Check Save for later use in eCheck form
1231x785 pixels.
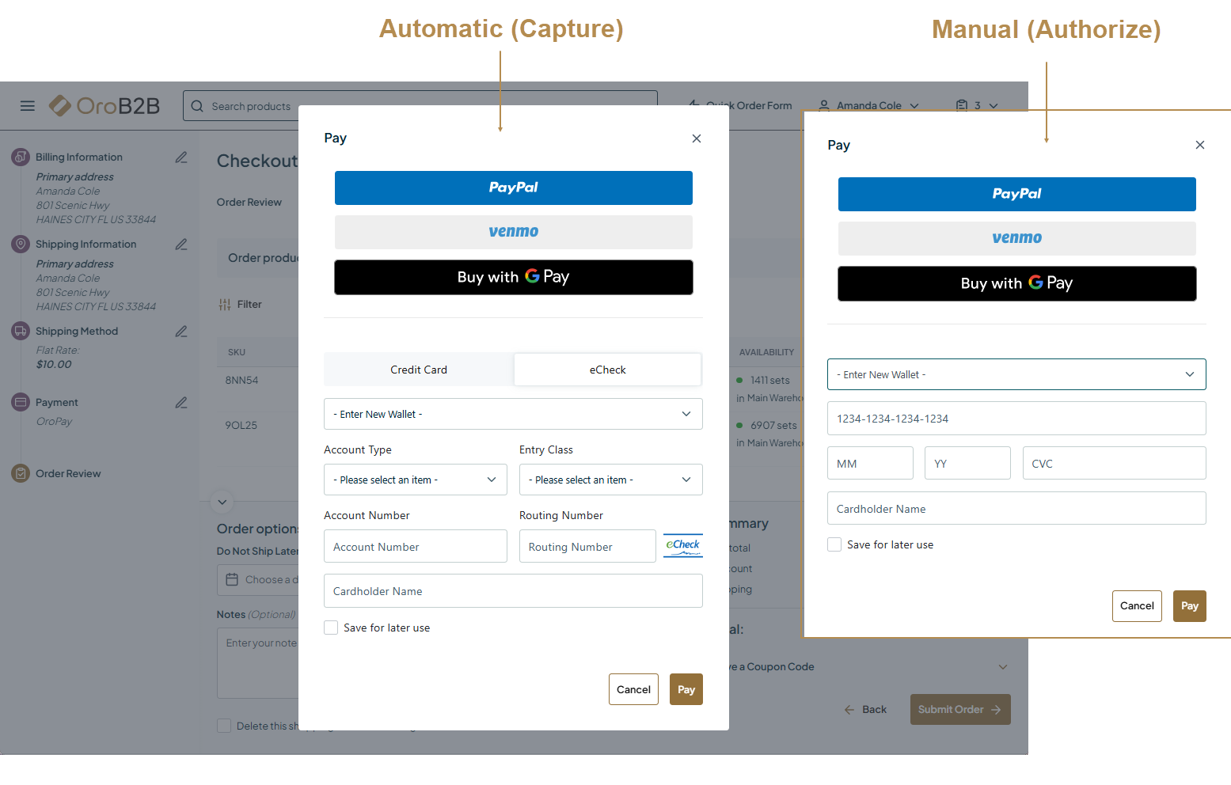(x=331, y=628)
